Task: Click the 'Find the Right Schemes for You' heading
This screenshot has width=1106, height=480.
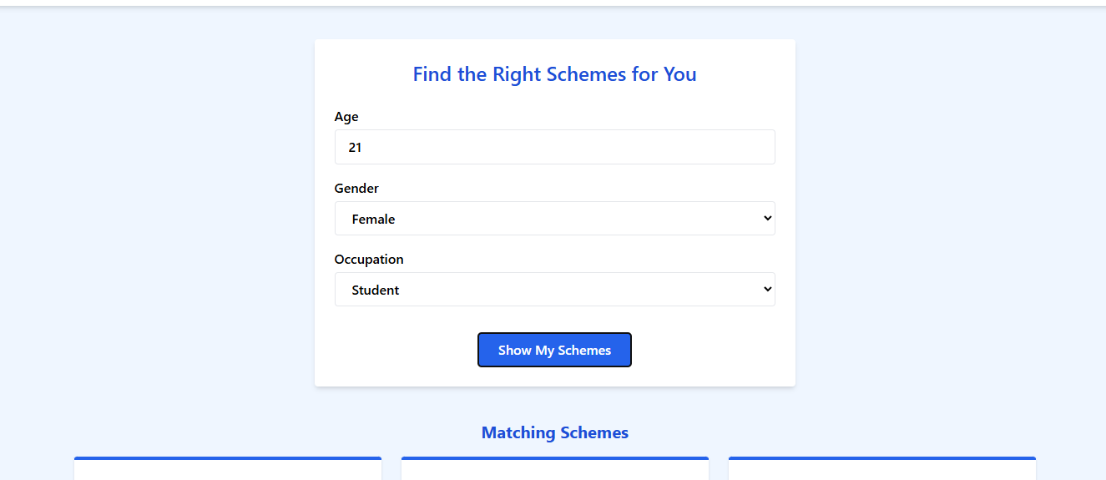Action: [554, 74]
